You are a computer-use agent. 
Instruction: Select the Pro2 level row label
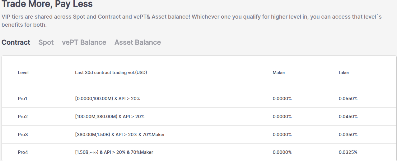coord(23,117)
